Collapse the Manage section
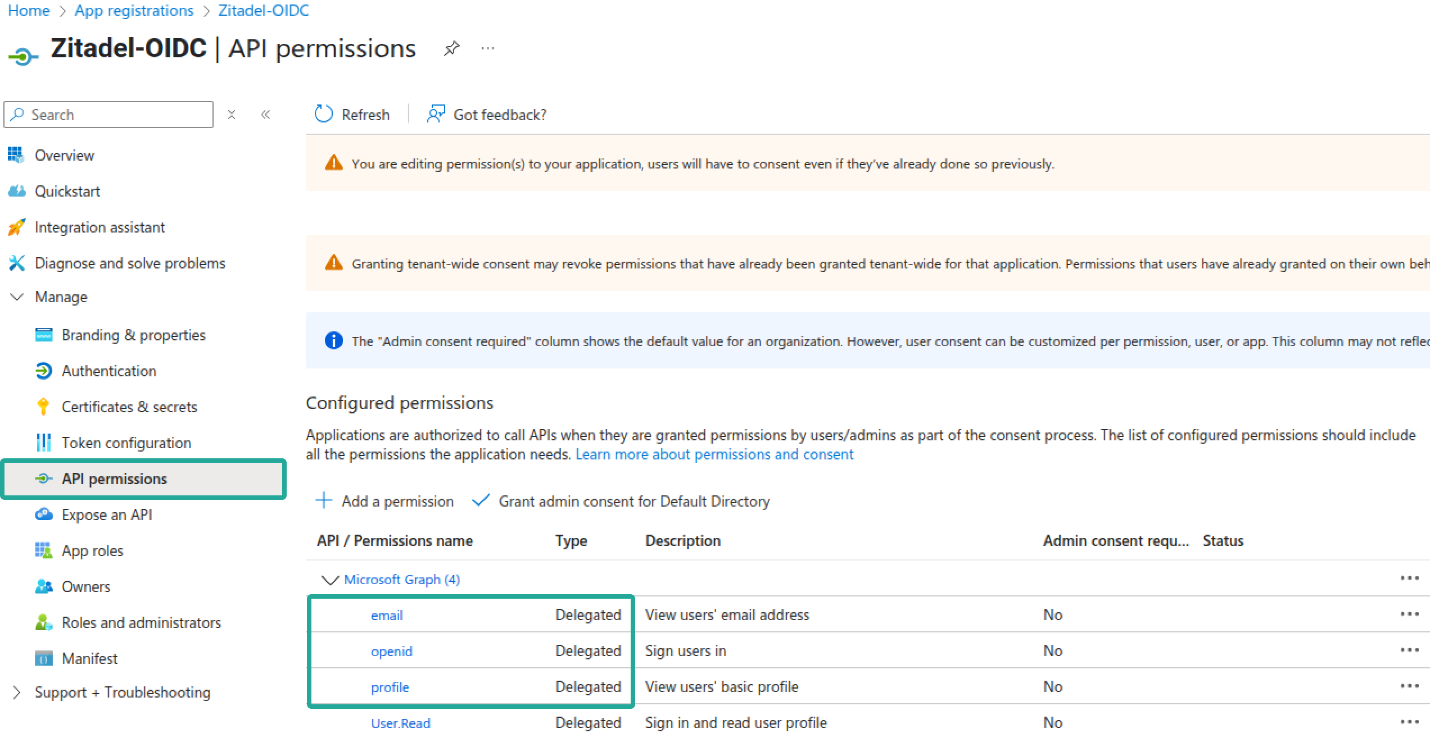 click(x=17, y=297)
